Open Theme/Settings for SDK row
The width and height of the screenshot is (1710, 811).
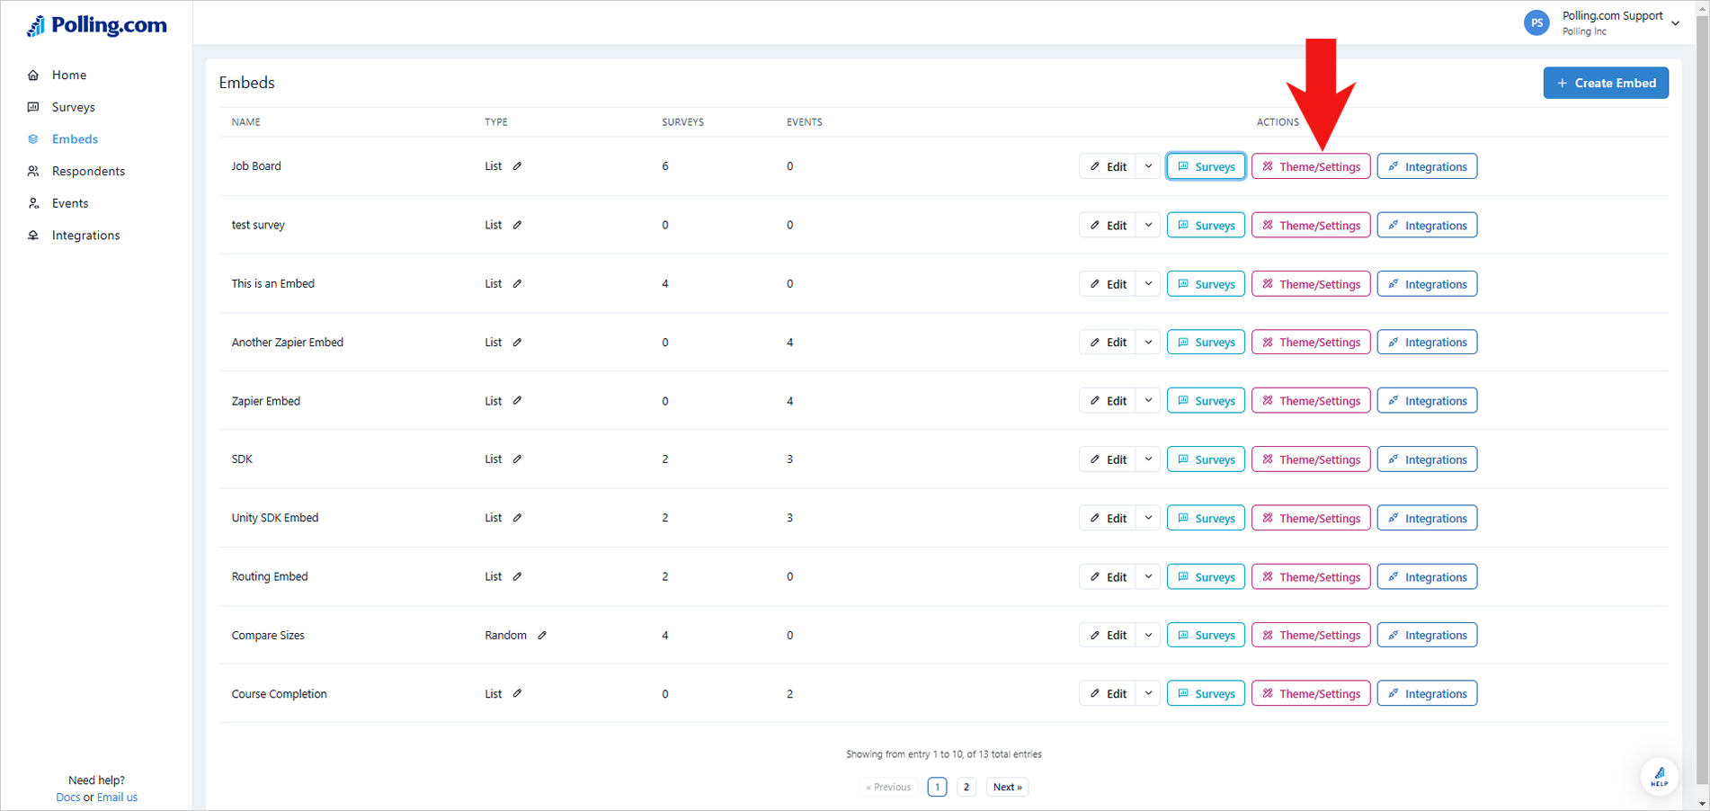coord(1311,459)
